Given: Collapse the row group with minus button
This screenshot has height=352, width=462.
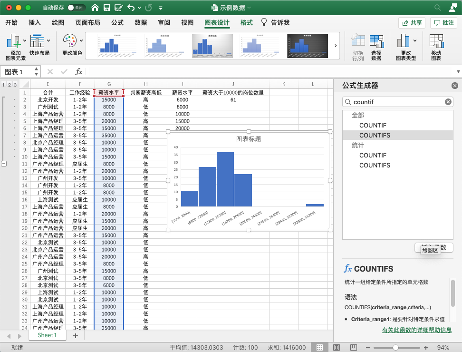Looking at the screenshot, I should [4, 164].
